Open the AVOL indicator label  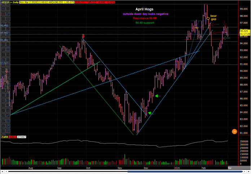[x=4, y=137]
